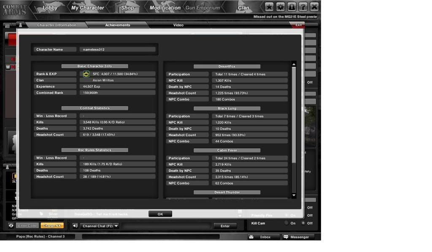Click the list view icon left of the tabs
The width and height of the screenshot is (432, 252).
click(8, 26)
